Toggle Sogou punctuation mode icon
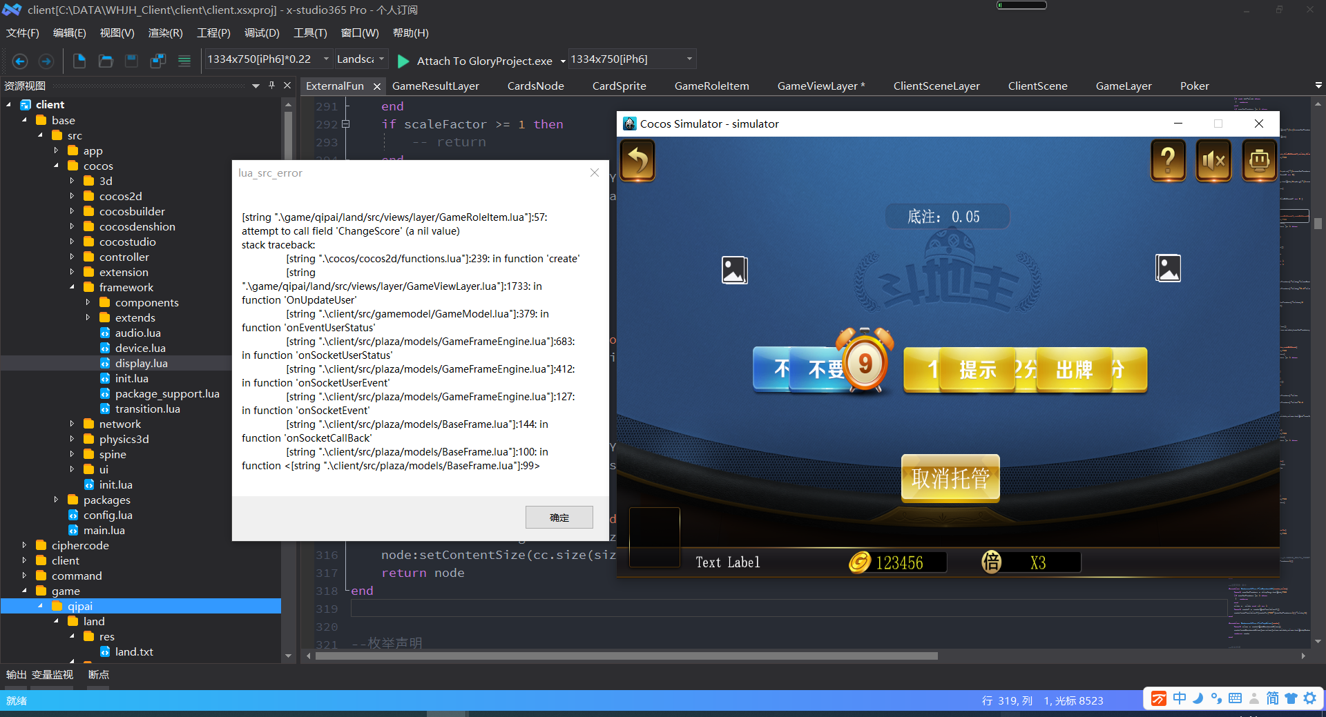 coord(1216,698)
